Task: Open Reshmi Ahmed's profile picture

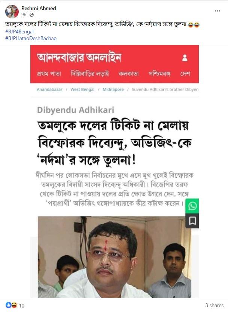Action: 12,12
